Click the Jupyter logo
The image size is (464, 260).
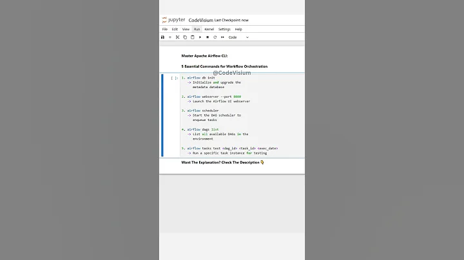(174, 20)
